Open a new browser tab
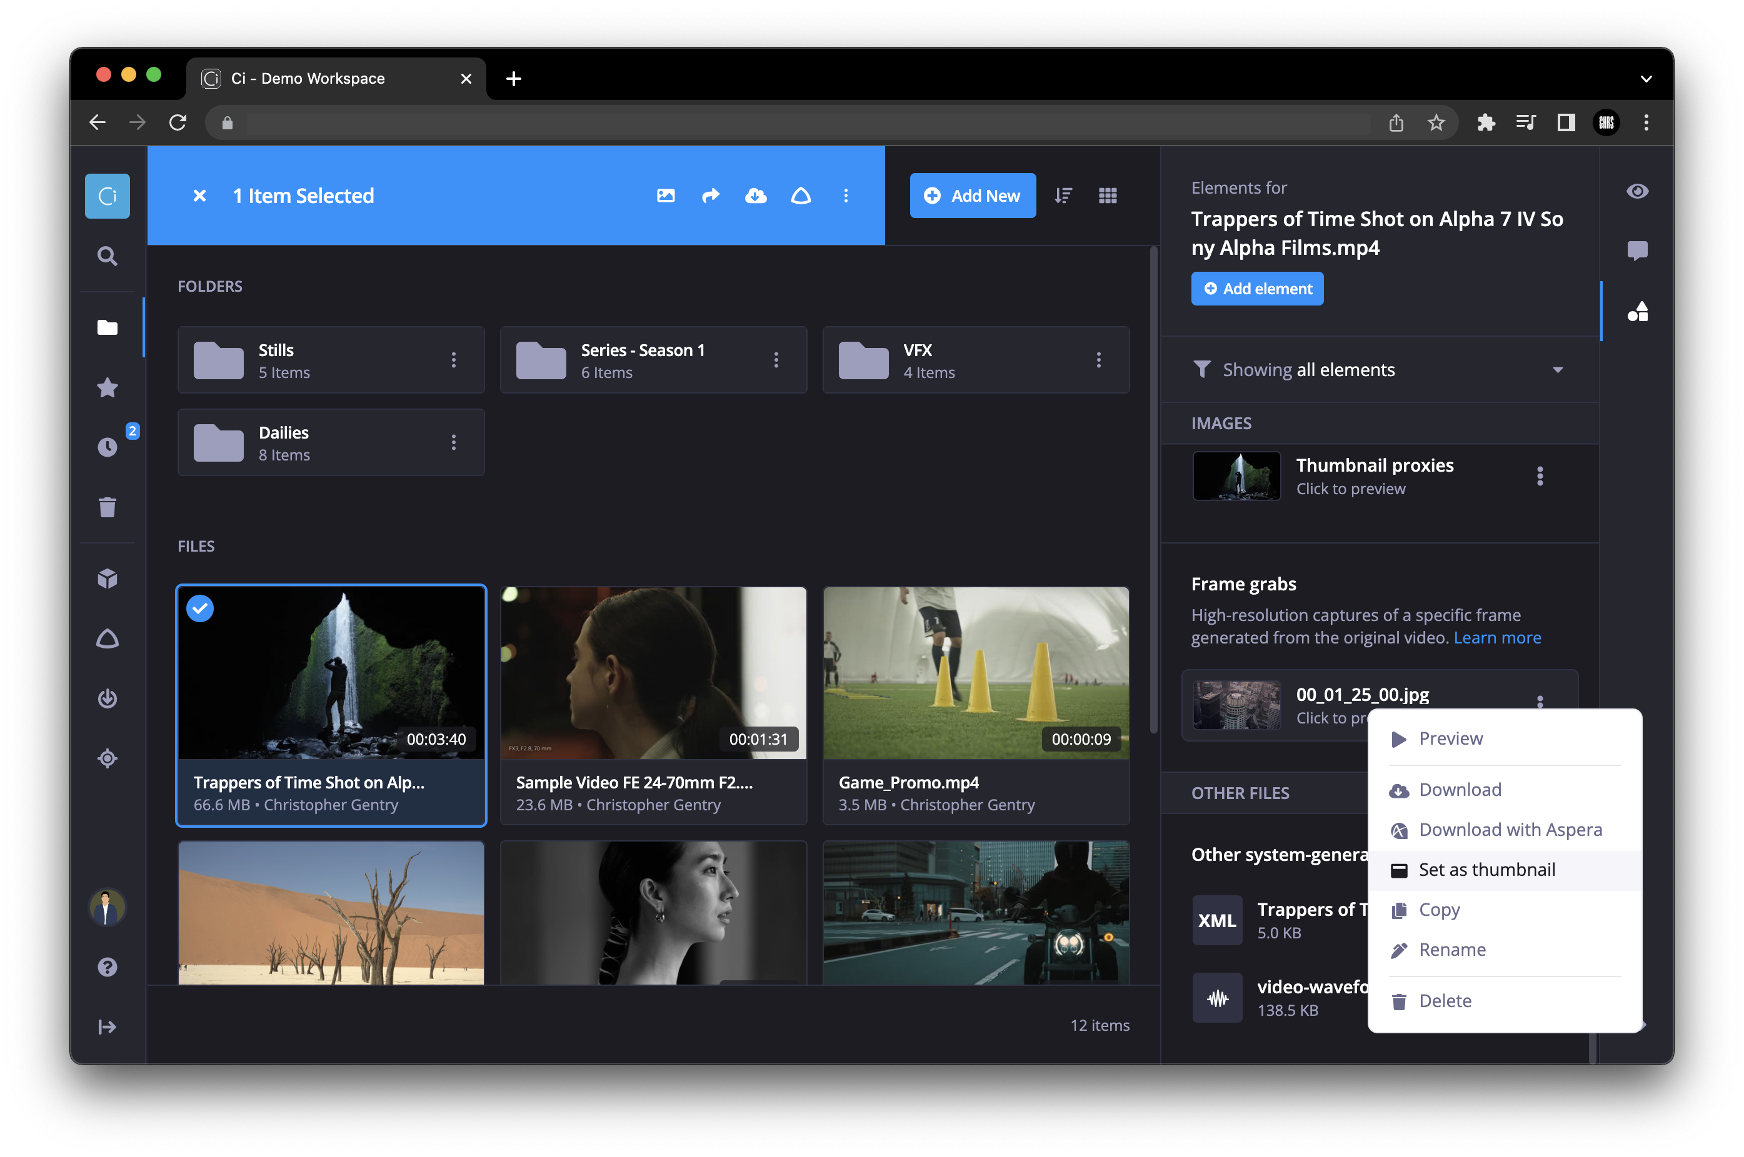1744x1157 pixels. pos(513,78)
